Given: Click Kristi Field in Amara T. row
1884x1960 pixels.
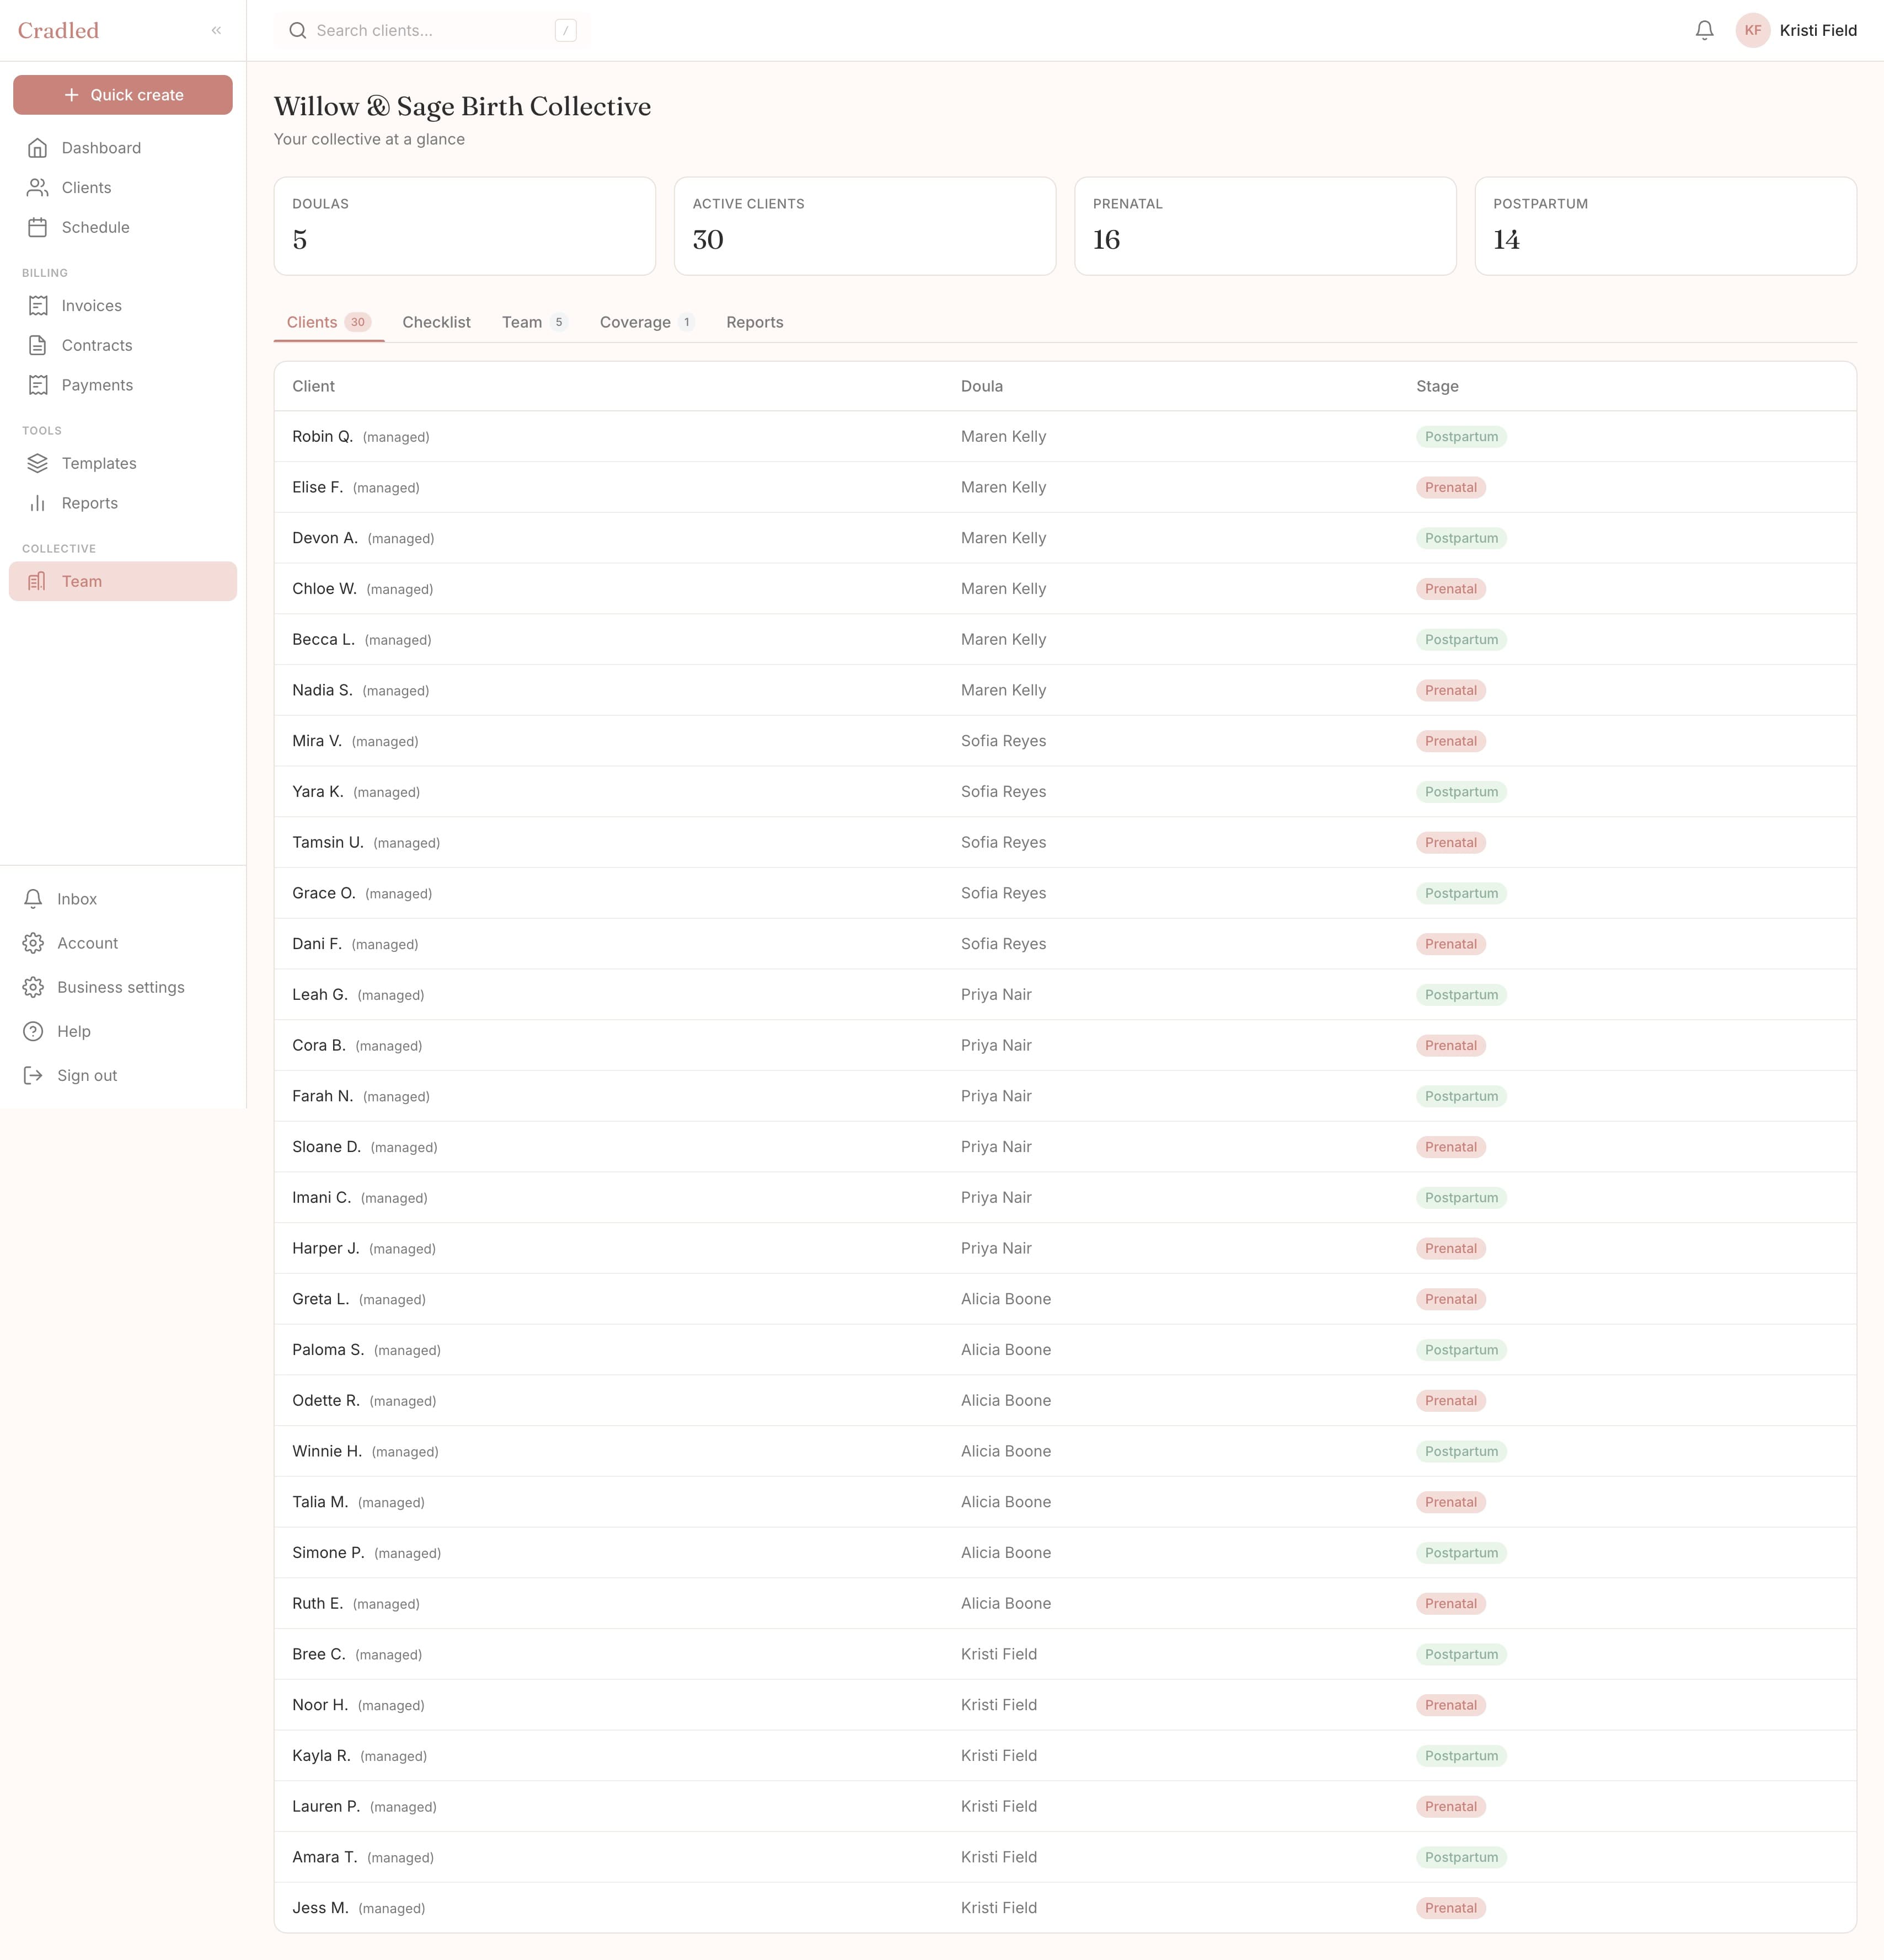Looking at the screenshot, I should [999, 1857].
